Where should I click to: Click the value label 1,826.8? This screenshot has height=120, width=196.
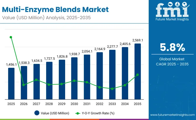(62, 56)
